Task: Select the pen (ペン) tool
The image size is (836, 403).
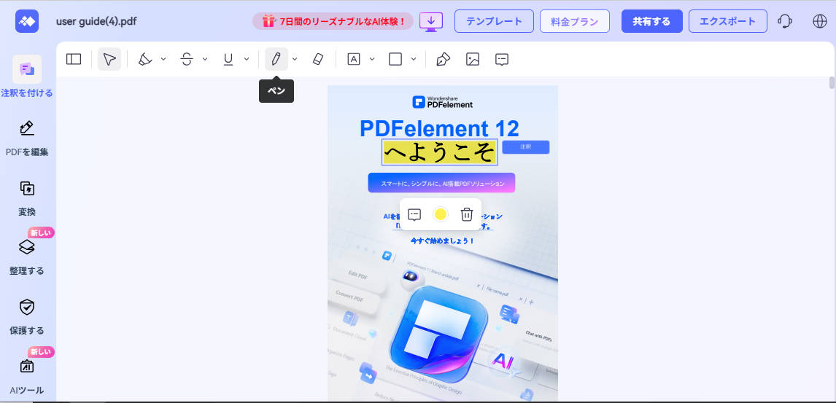Action: coord(276,59)
